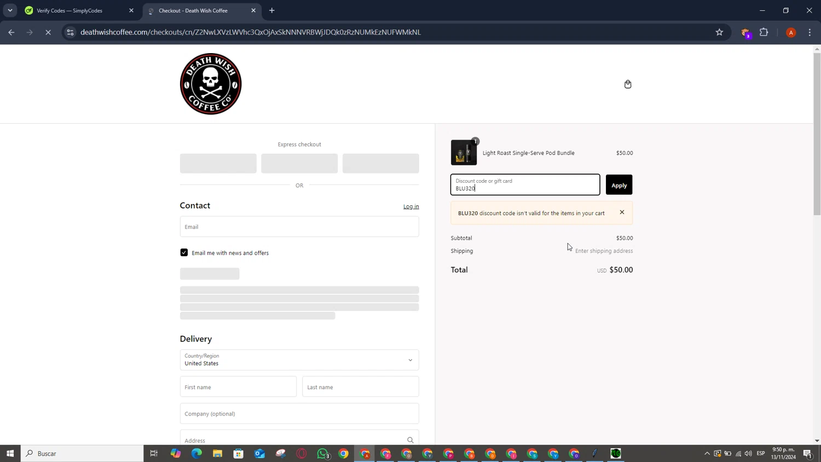Viewport: 821px width, 462px height.
Task: Open the SimplyCodes extension icon
Action: 745,33
